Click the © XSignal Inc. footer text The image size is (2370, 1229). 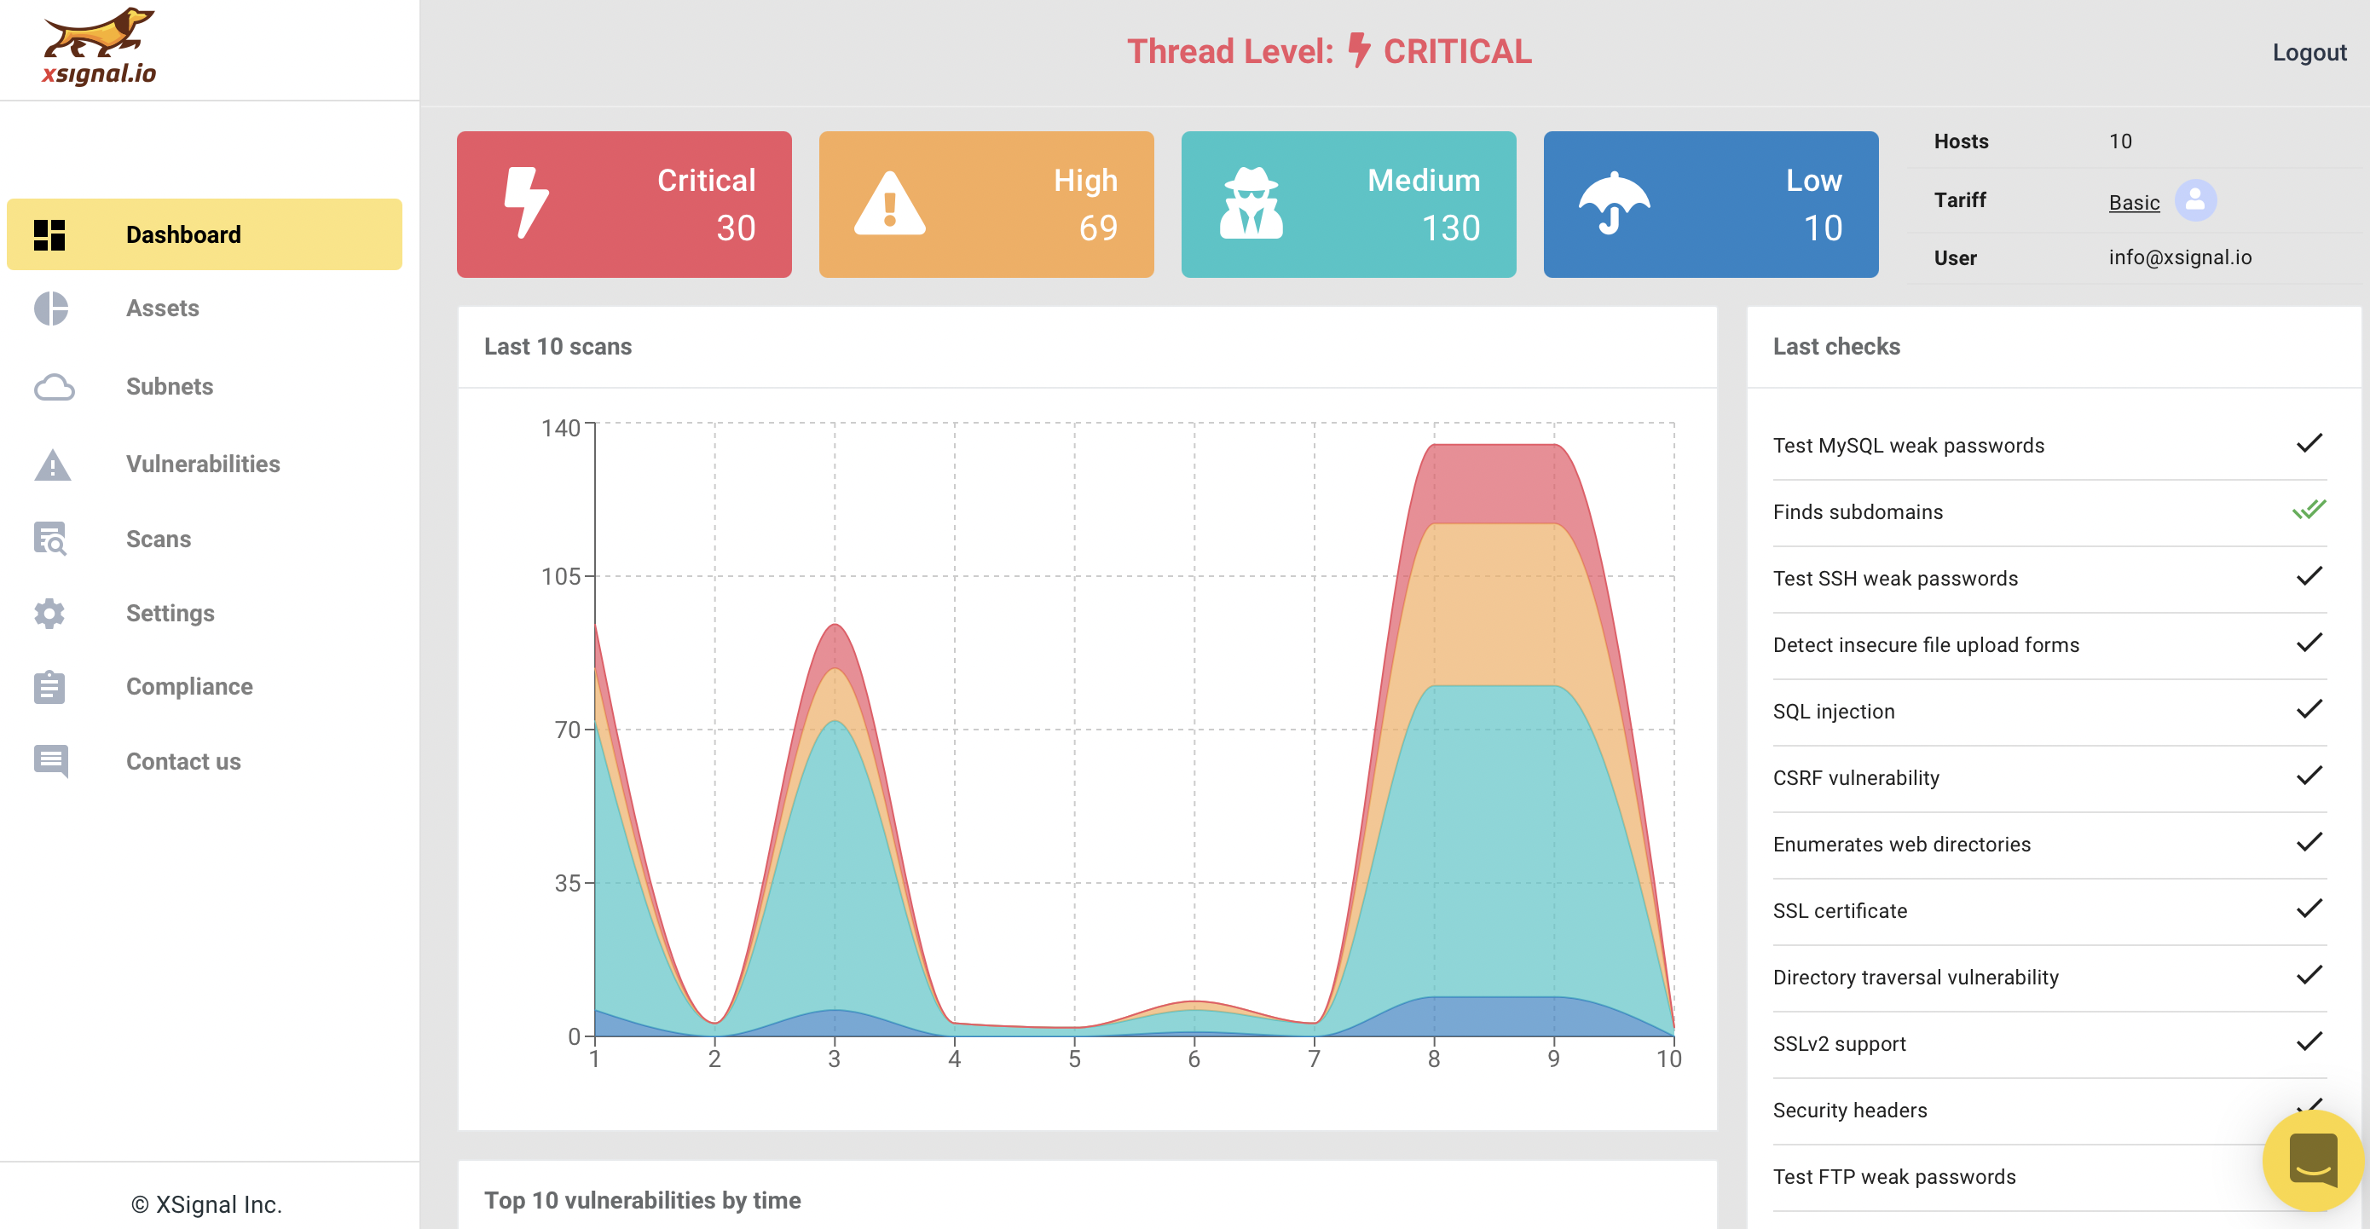tap(206, 1205)
